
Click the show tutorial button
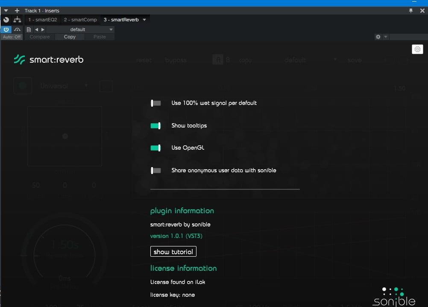(173, 252)
